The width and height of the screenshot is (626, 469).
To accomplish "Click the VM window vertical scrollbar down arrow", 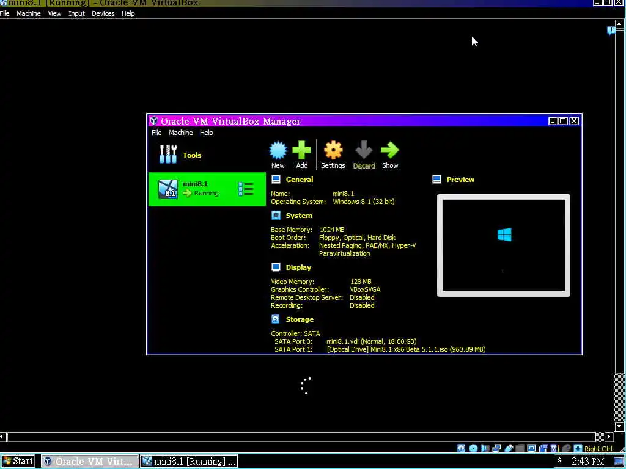I will coord(619,426).
